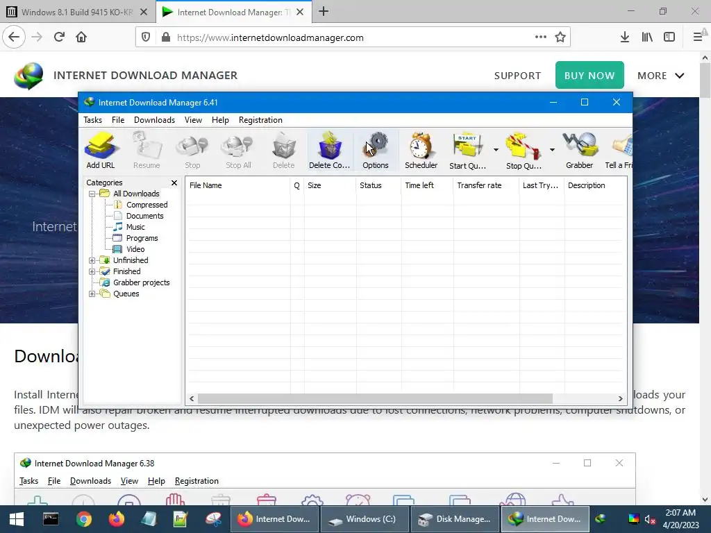Open Stop Queue dropdown arrow
The image size is (711, 533).
[x=552, y=150]
